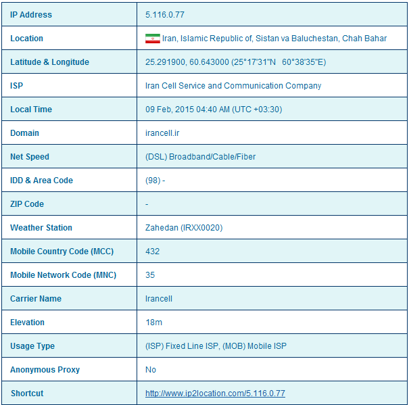
Task: Click the 'Usage Type' label
Action: click(x=32, y=346)
